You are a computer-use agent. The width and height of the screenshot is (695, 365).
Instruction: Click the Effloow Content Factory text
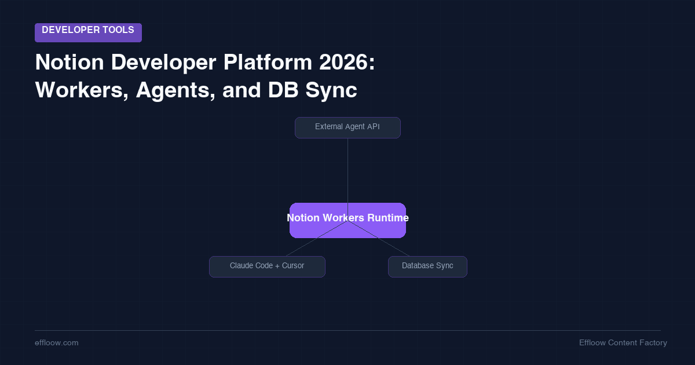(x=623, y=343)
